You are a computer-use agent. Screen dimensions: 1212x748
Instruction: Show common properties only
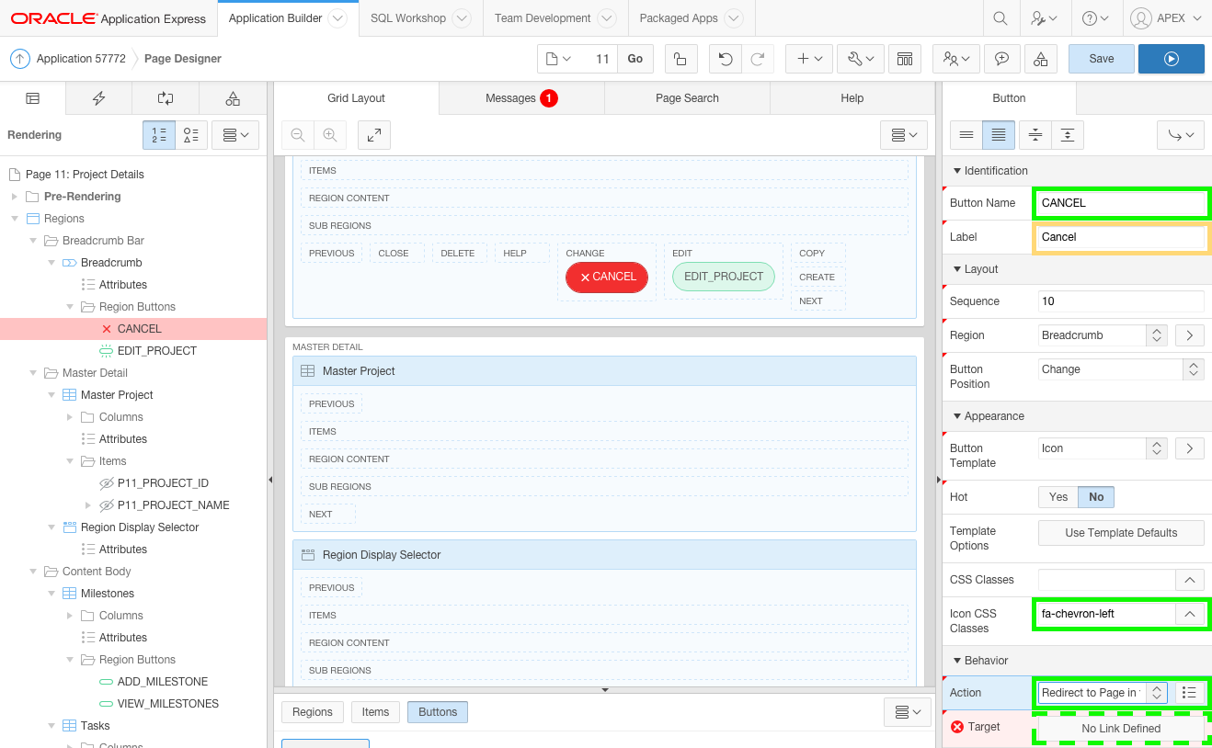coord(966,135)
